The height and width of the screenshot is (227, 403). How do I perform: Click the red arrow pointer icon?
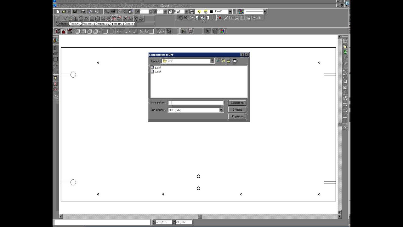tap(220, 18)
